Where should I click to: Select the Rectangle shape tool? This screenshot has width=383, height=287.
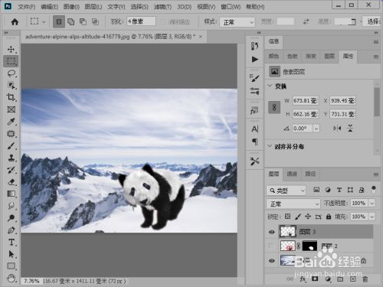pos(11,266)
